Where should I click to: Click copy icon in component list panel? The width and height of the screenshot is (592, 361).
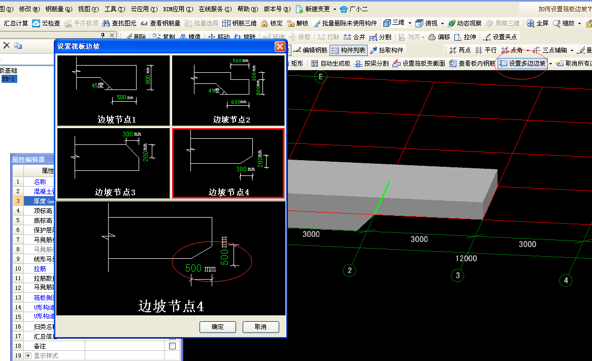pos(18,45)
